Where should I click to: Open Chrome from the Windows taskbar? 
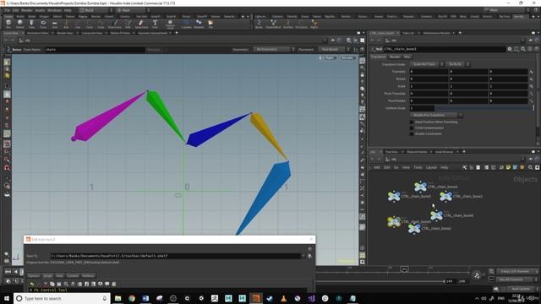132,298
